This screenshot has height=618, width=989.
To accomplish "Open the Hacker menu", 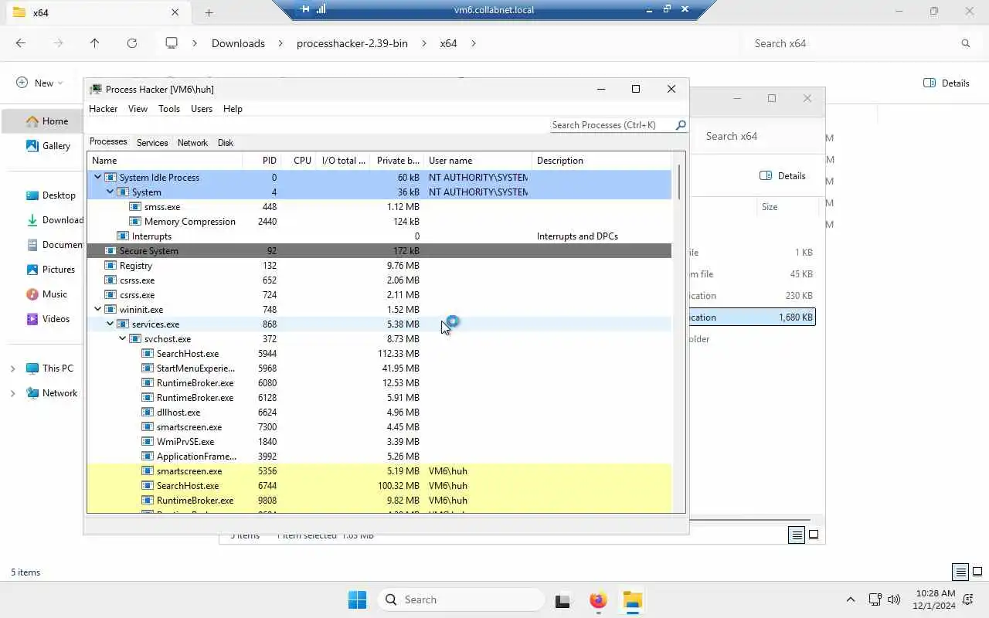I will tap(103, 109).
